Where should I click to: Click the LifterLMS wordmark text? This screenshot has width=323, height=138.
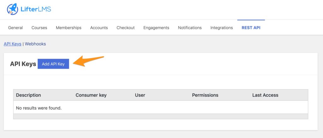[36, 9]
